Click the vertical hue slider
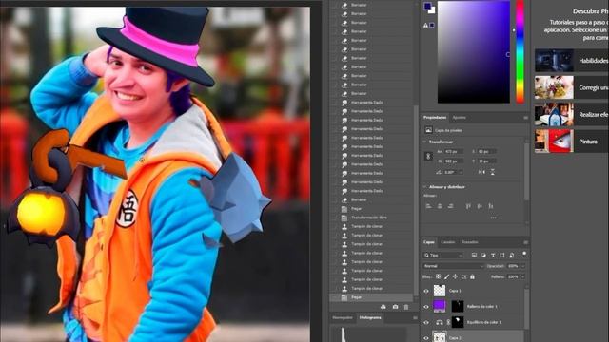 (x=520, y=51)
